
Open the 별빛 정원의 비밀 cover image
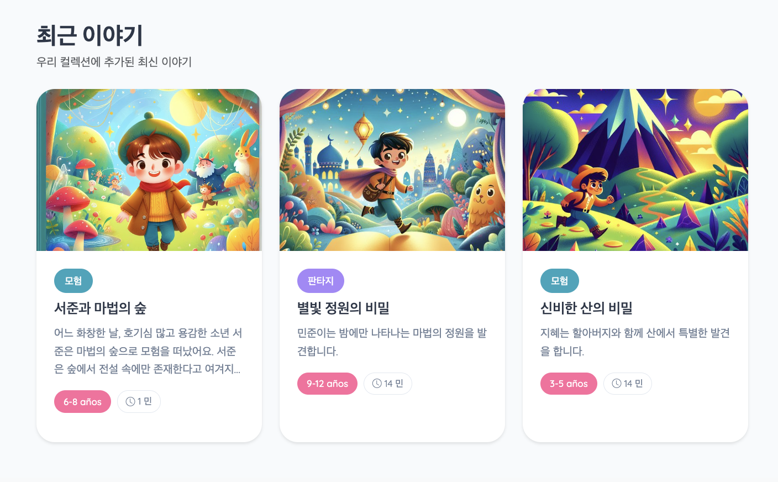tap(392, 170)
